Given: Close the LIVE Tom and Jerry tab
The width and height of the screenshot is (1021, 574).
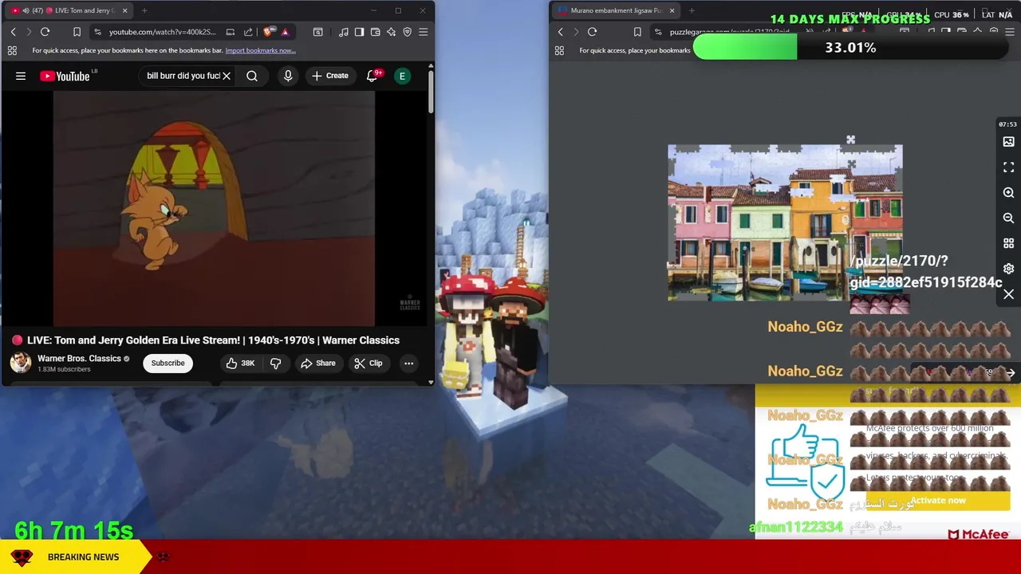Looking at the screenshot, I should coord(124,10).
